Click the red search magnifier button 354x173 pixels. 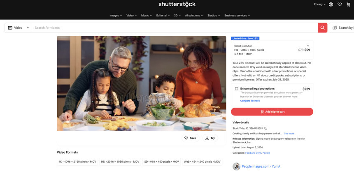point(322,28)
